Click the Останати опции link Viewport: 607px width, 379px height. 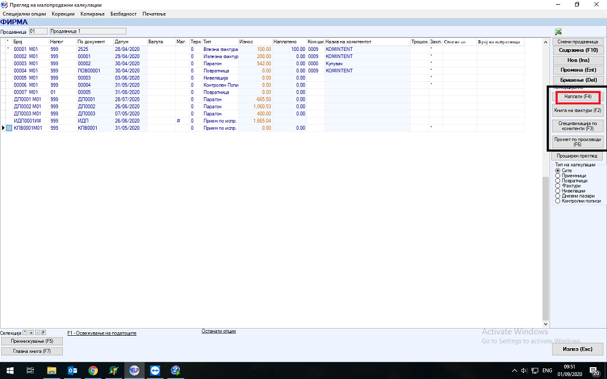(219, 331)
